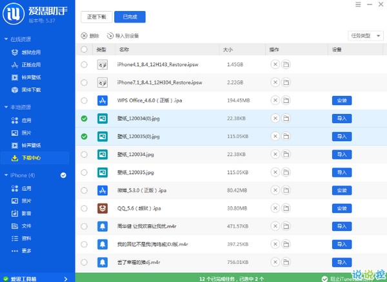This screenshot has height=282, width=387.
Task: Tick the select-all checkbox in header
Action: [x=84, y=49]
